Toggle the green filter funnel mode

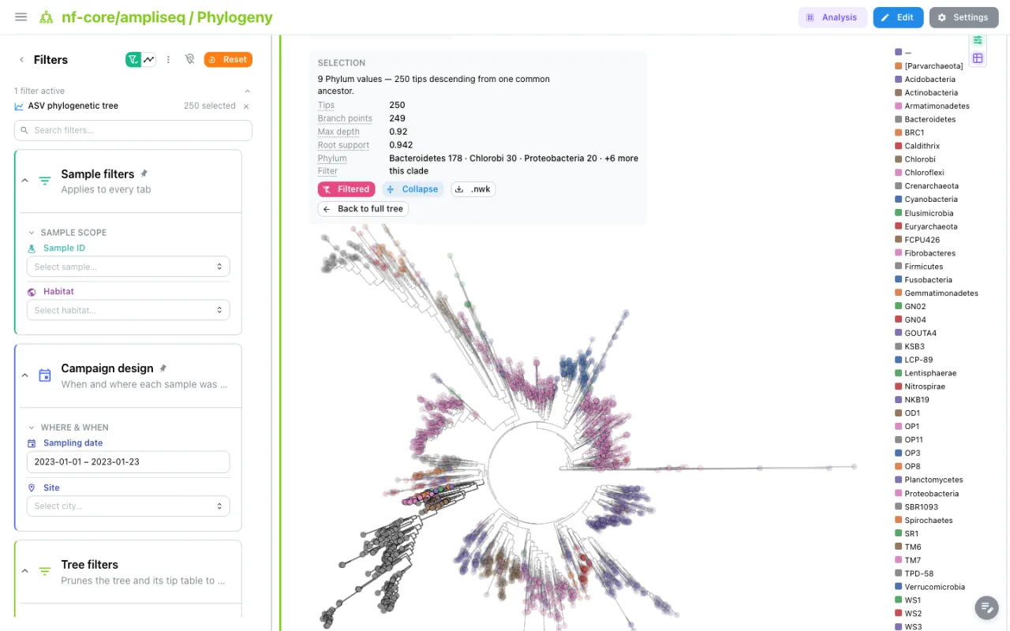click(133, 59)
